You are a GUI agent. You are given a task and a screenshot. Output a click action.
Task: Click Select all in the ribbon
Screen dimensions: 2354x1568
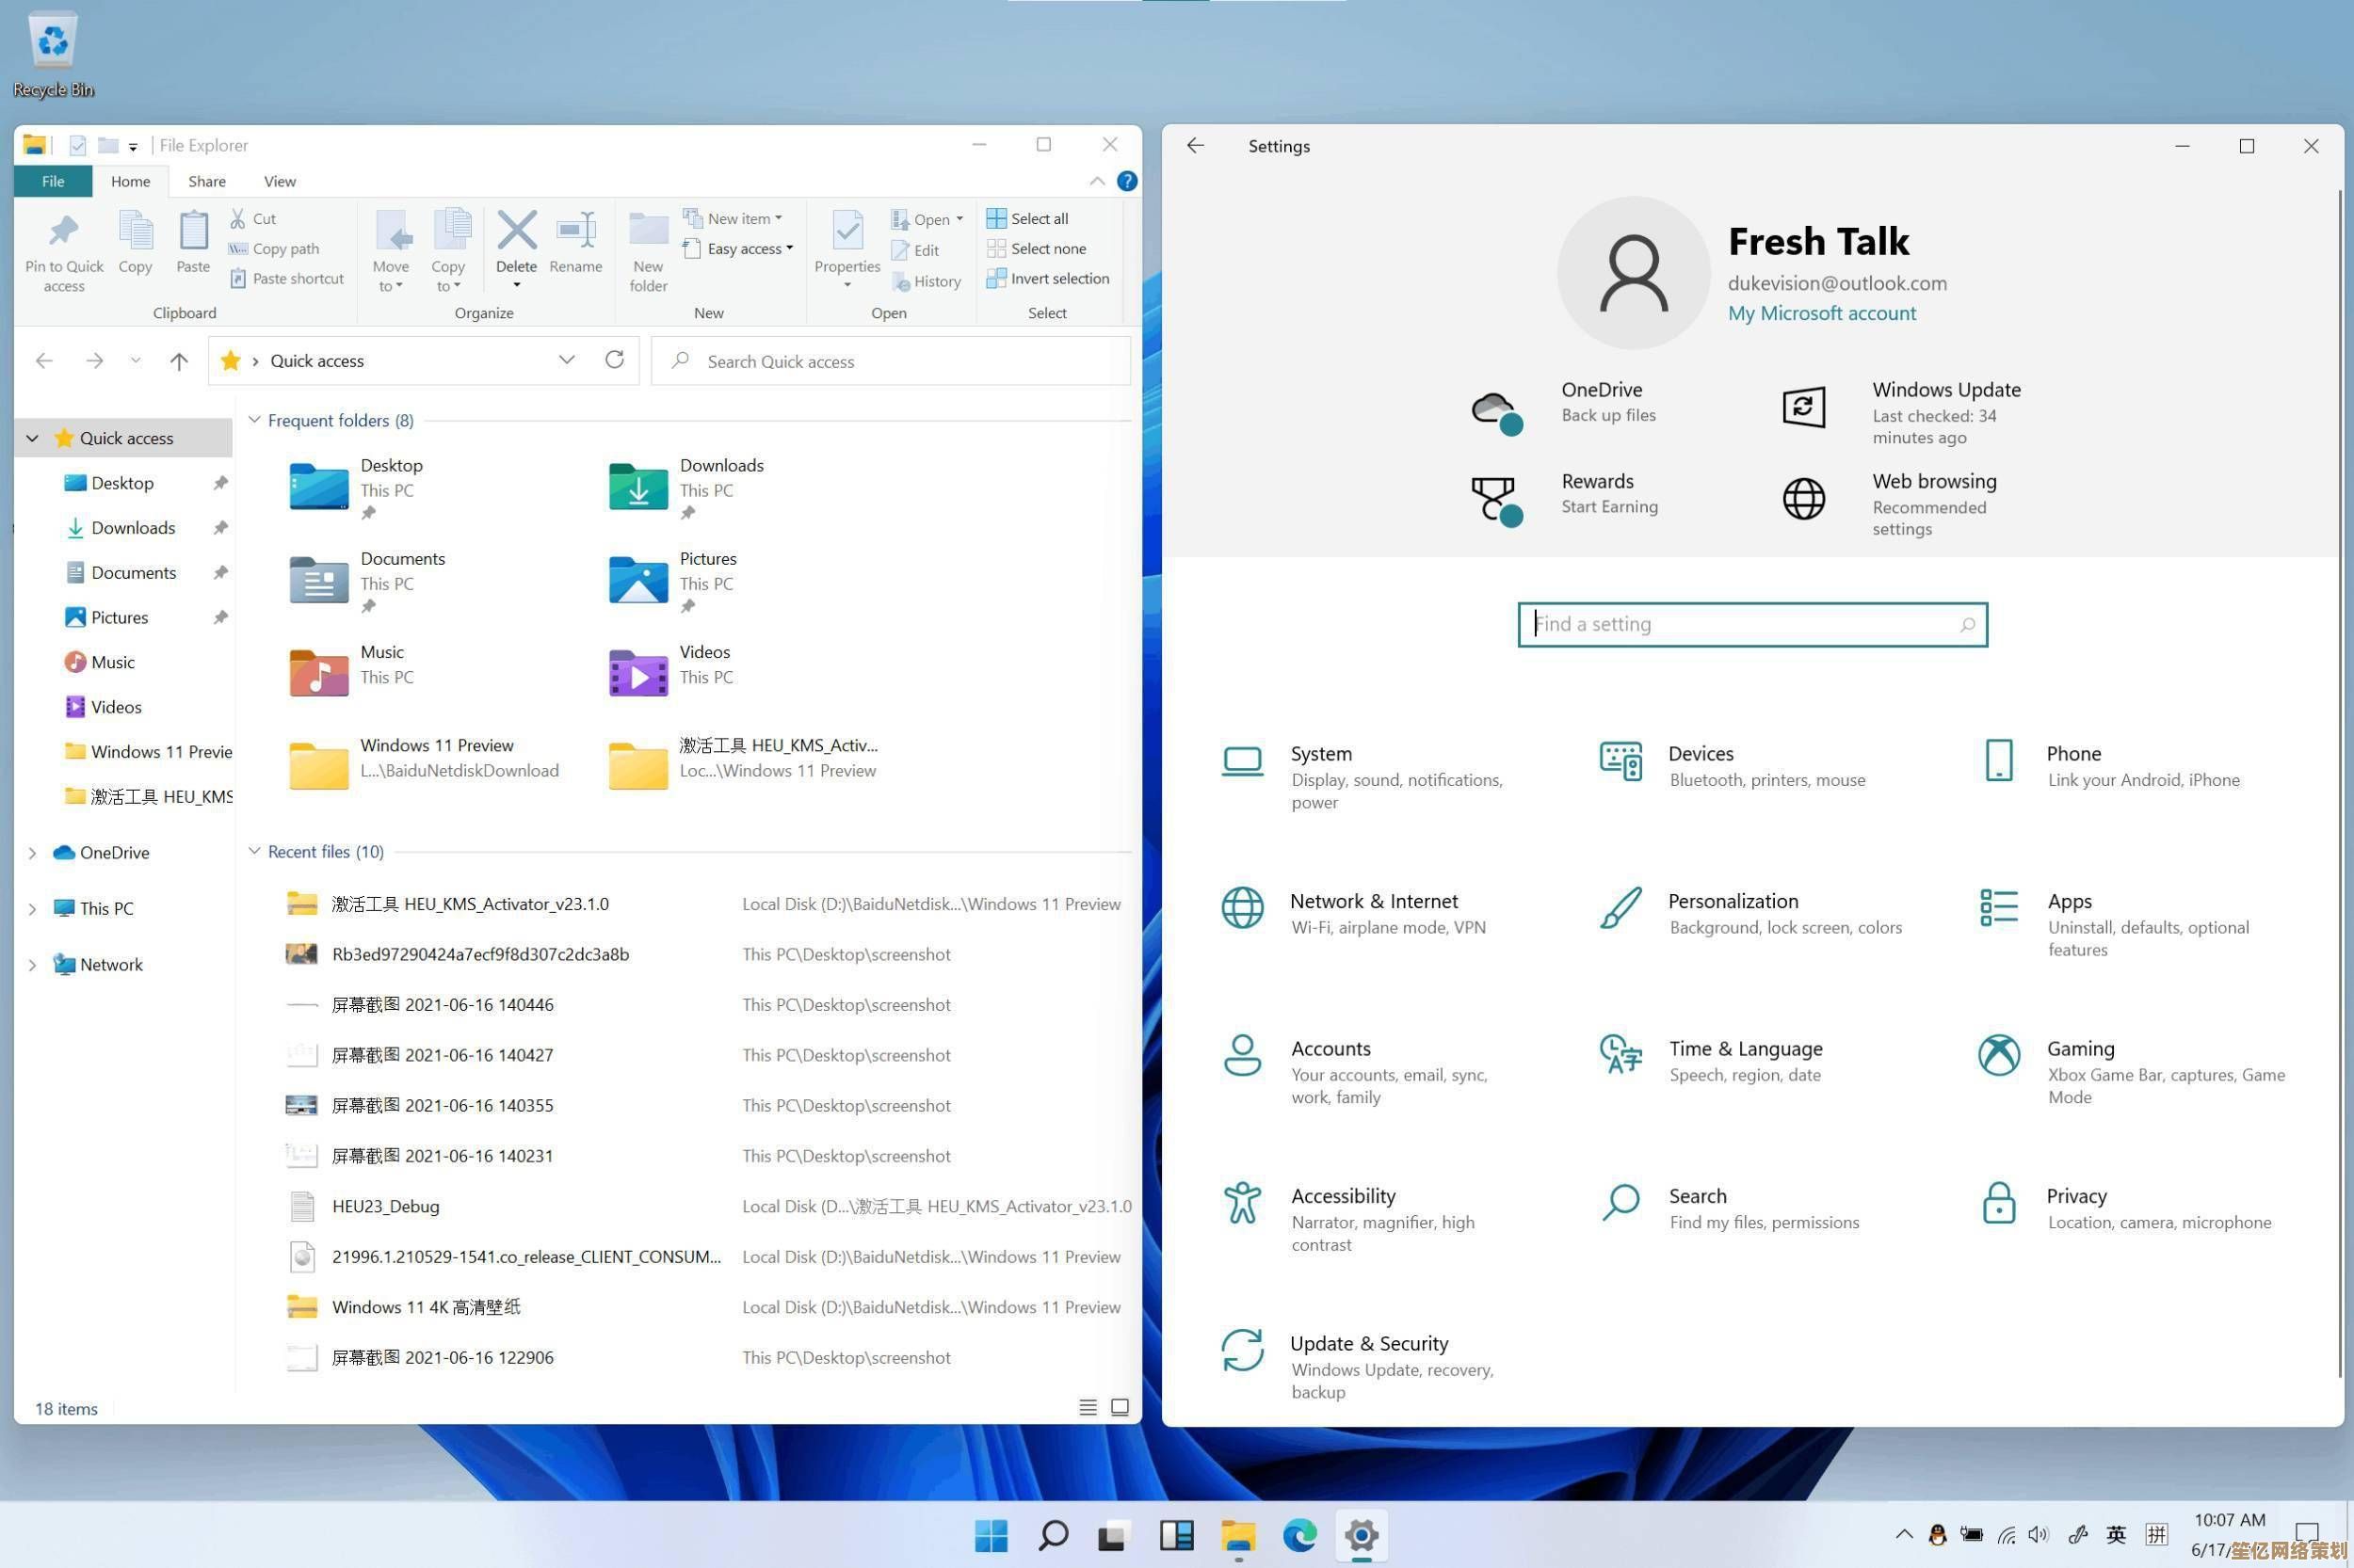[1038, 218]
